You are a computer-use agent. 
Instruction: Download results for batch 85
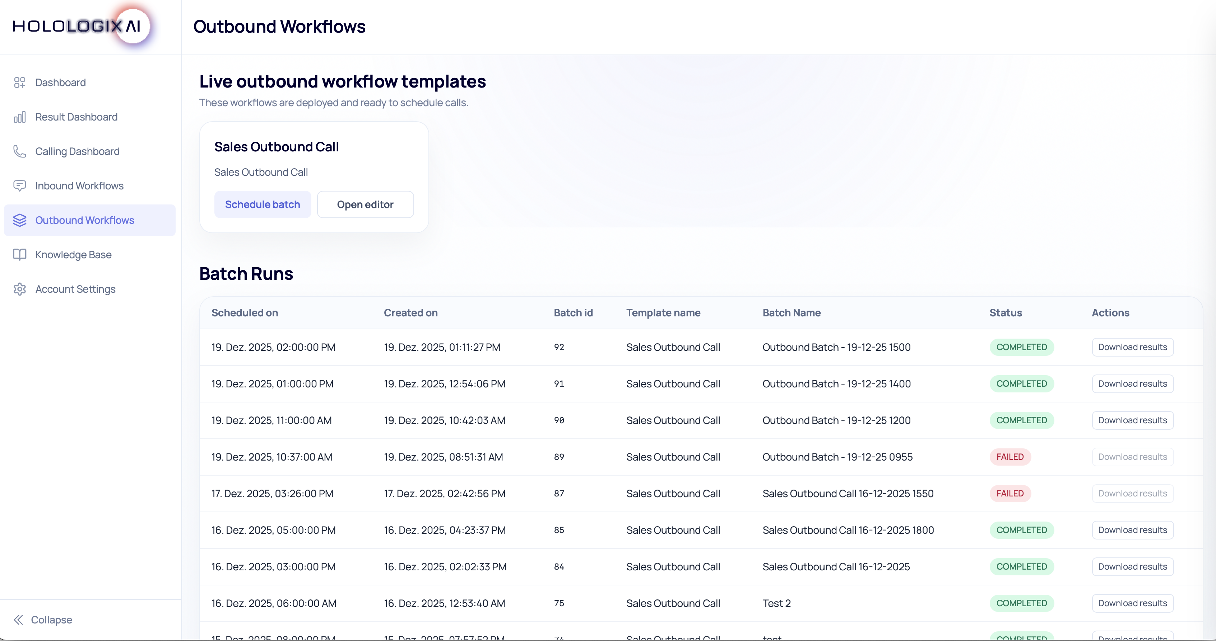(x=1132, y=530)
